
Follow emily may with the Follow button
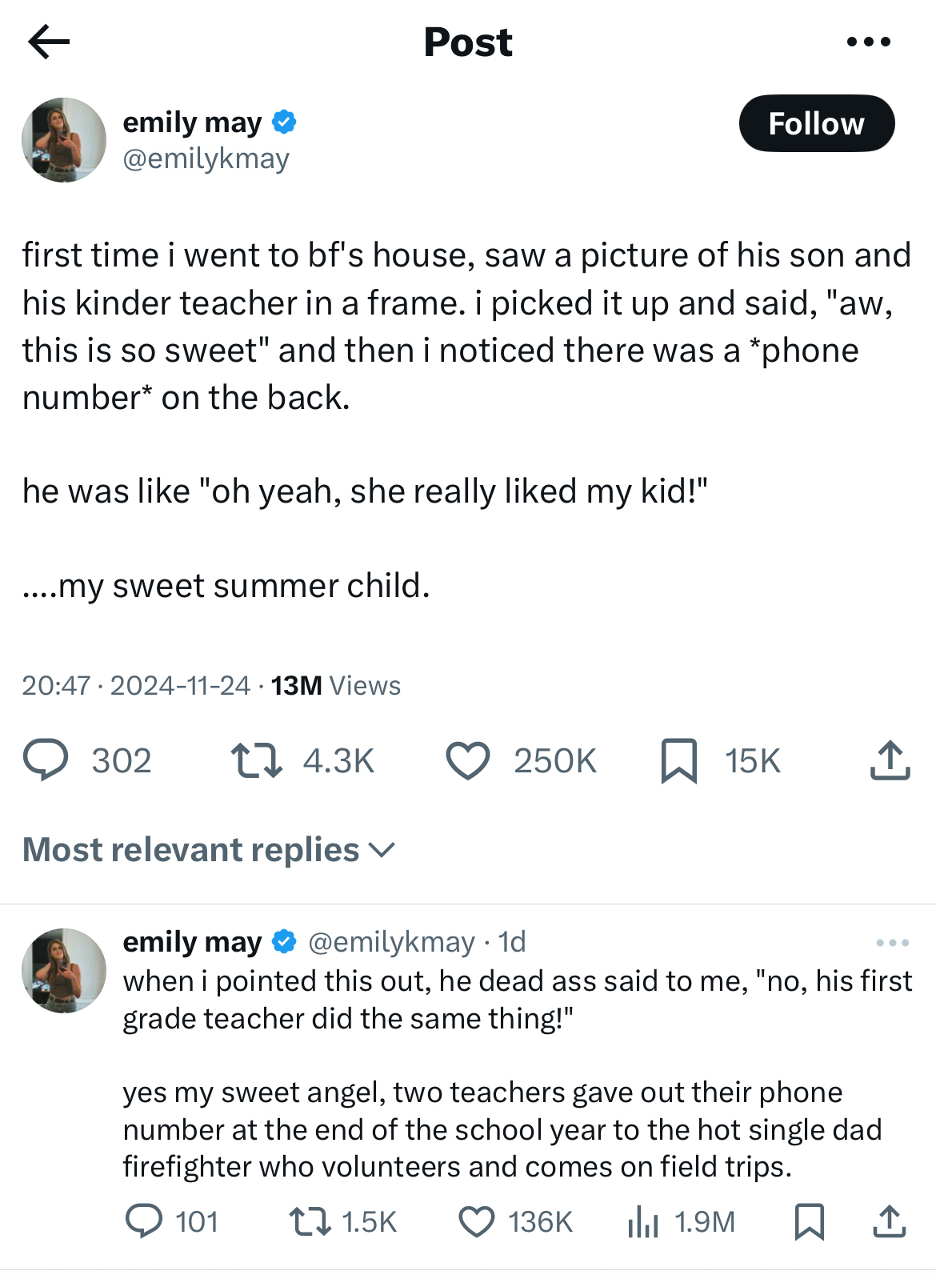pyautogui.click(x=816, y=124)
